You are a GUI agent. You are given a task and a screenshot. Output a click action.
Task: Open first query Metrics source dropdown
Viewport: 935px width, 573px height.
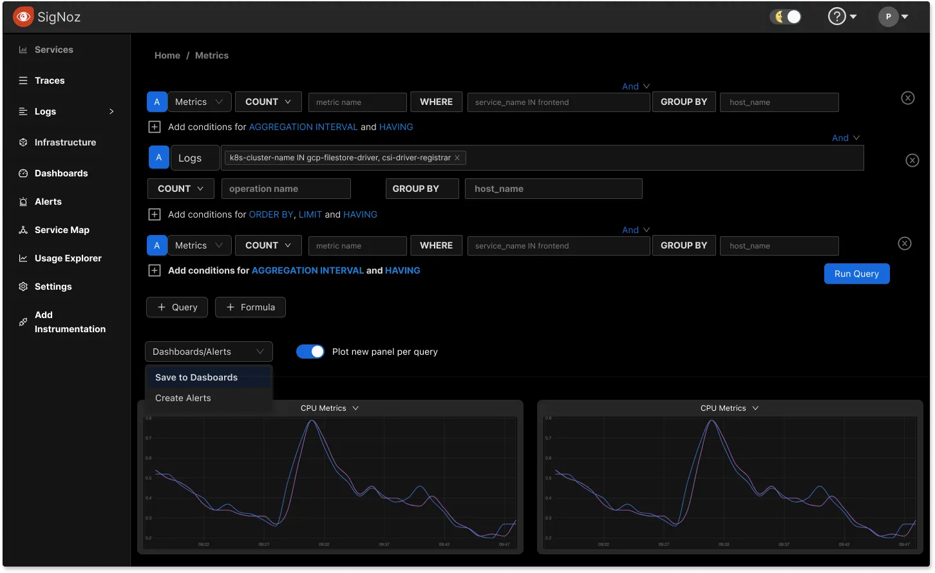point(199,102)
